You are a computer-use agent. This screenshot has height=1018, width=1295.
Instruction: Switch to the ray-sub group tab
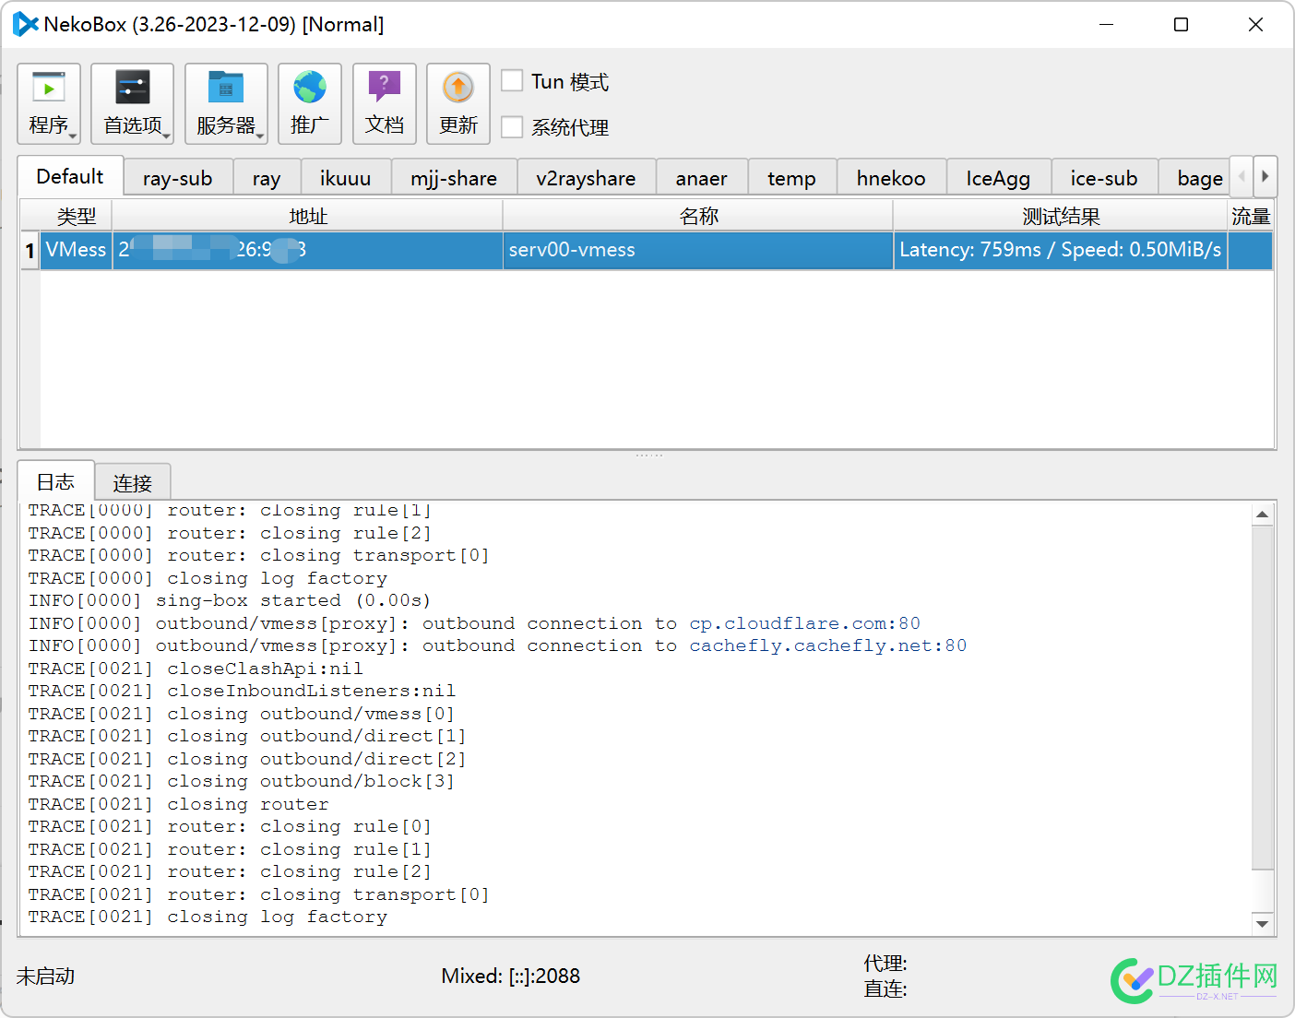(x=178, y=178)
